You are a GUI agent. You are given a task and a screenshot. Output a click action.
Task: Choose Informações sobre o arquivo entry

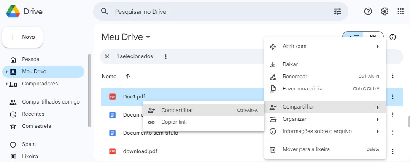tap(325, 131)
